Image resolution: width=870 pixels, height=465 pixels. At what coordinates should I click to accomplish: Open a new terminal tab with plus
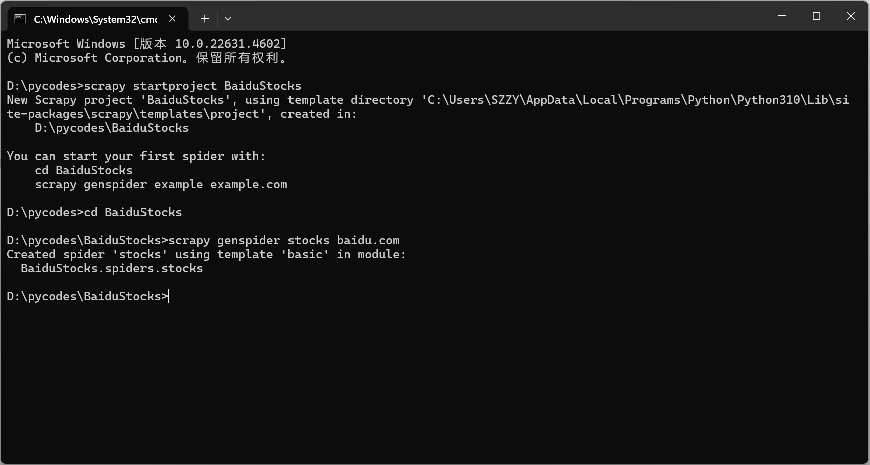pyautogui.click(x=205, y=19)
